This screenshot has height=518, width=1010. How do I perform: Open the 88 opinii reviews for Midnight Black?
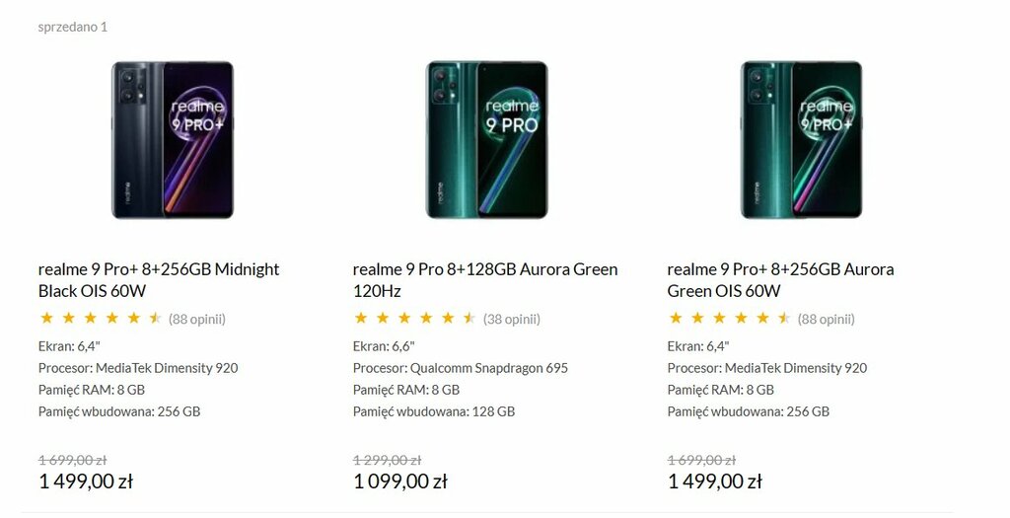point(197,319)
